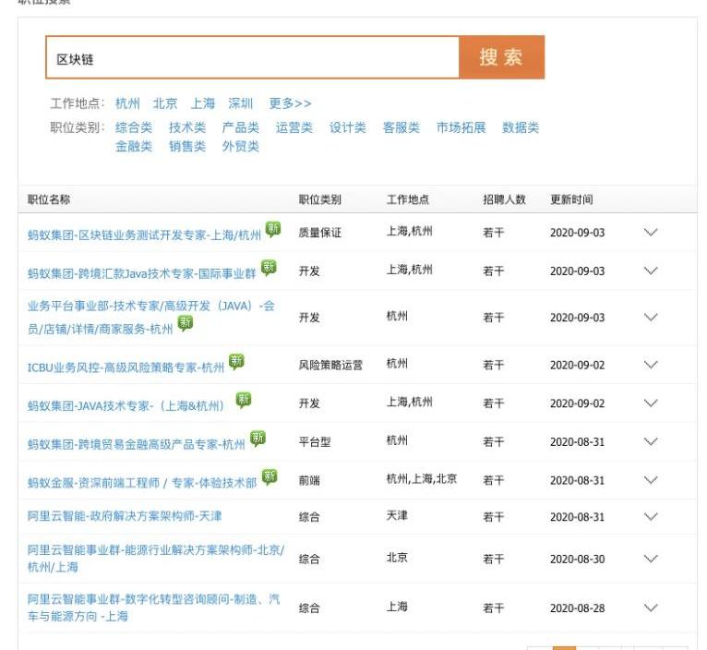The image size is (707, 650).
Task: Focus the search field containing 区块链
Action: [x=253, y=57]
